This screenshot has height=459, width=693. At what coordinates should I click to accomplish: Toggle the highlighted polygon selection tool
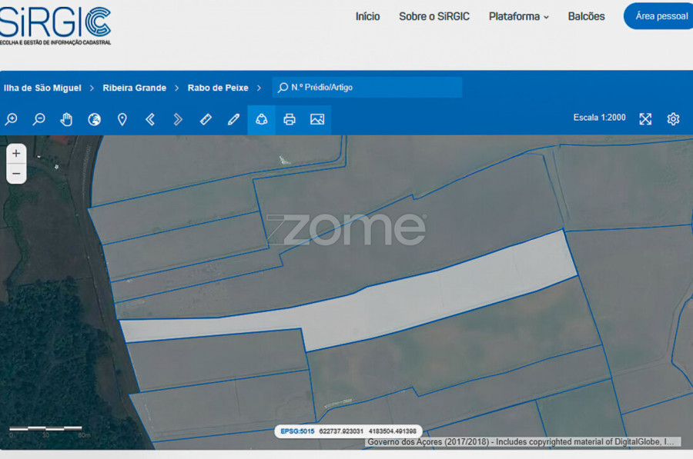coord(261,119)
